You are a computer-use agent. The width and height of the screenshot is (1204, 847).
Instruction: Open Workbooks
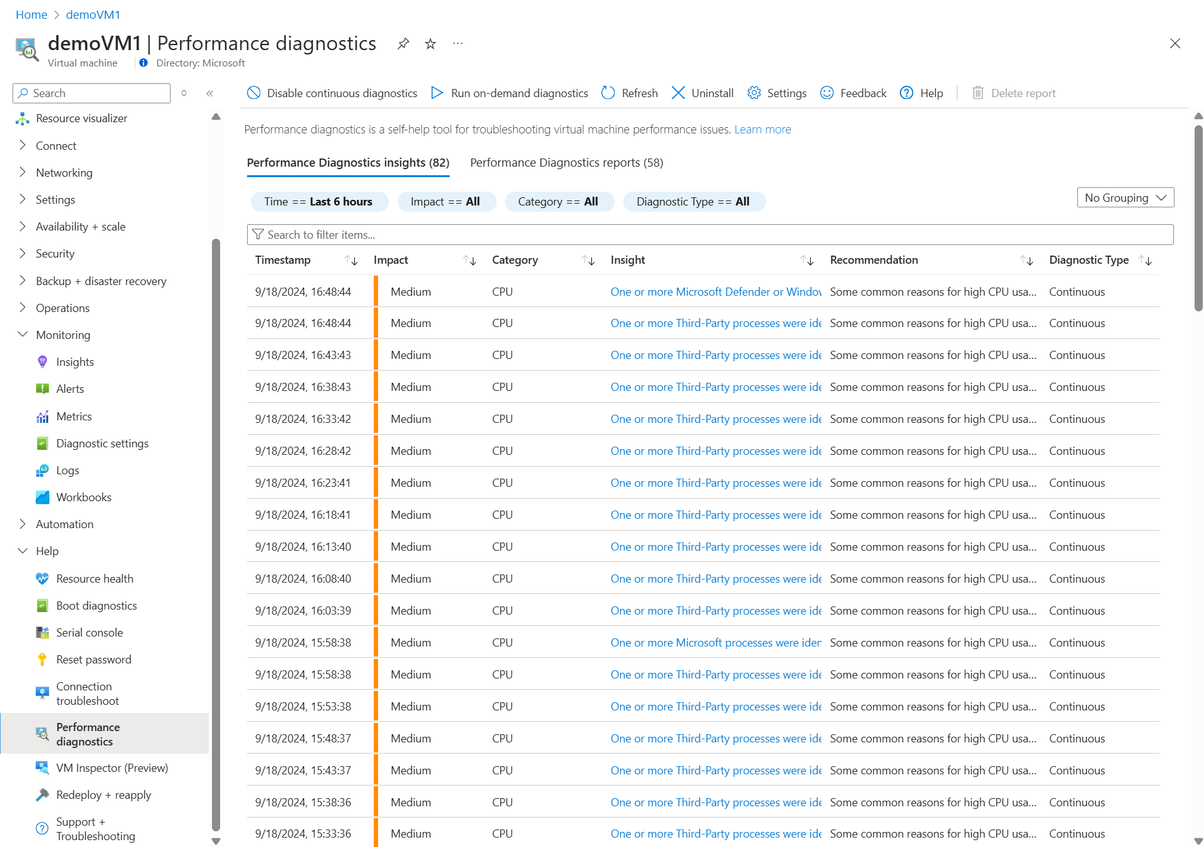pos(83,497)
